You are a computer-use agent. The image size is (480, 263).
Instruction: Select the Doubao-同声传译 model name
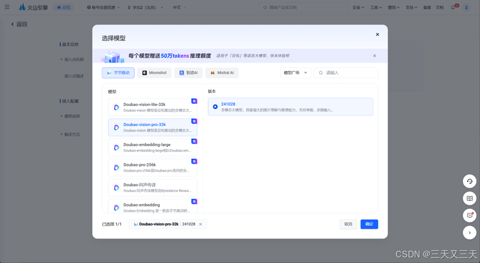pos(140,185)
